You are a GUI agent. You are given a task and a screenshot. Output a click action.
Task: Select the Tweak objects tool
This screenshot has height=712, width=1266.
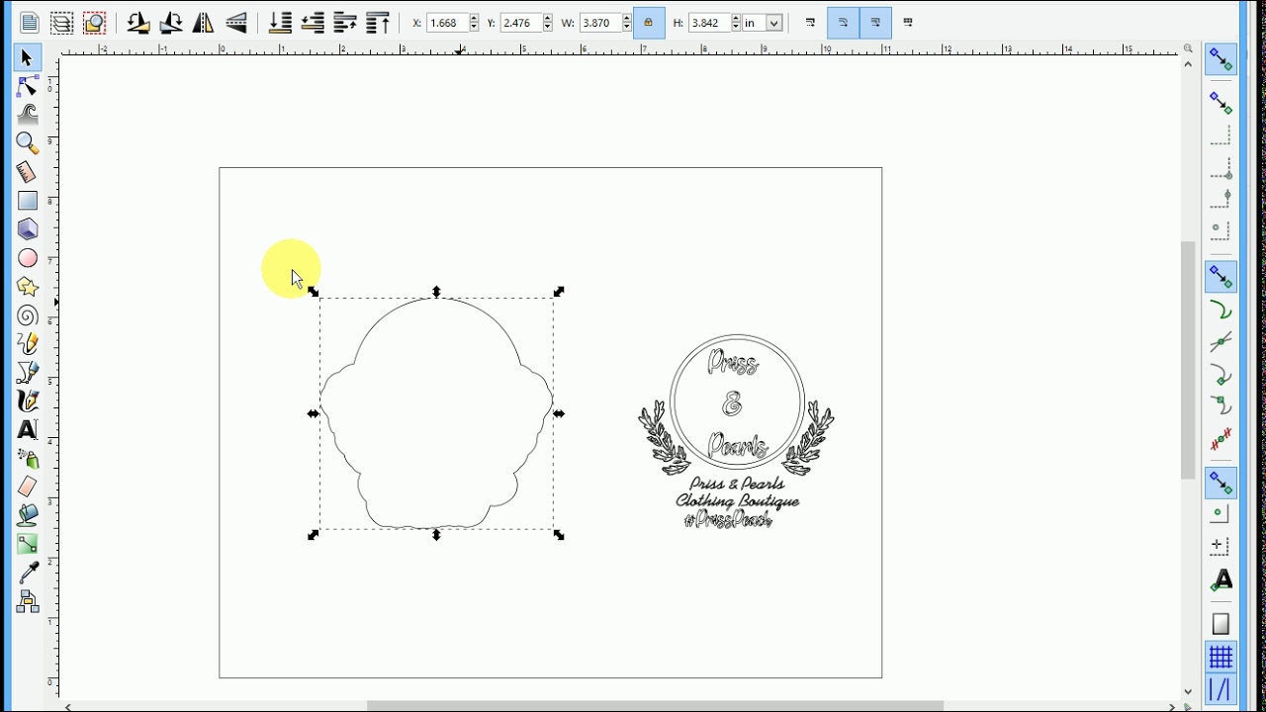pyautogui.click(x=28, y=115)
